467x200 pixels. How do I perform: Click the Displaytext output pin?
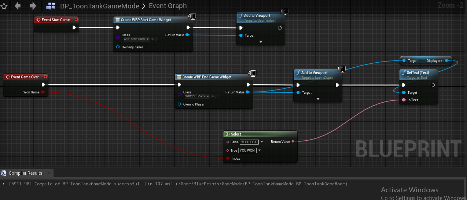click(x=446, y=60)
